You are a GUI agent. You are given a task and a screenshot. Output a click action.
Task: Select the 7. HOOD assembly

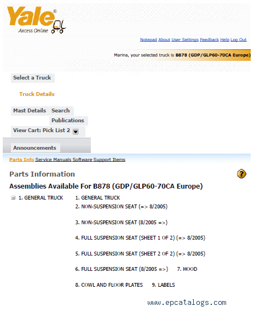(187, 269)
